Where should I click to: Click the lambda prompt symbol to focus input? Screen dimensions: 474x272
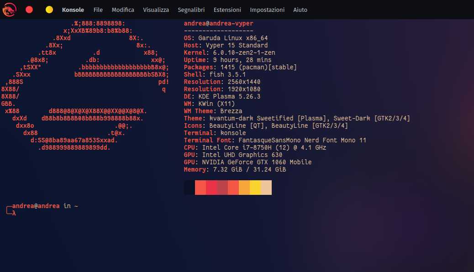click(14, 213)
